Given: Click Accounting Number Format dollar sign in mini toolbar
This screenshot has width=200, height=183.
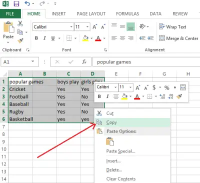Looking at the screenshot, I should click(154, 87).
